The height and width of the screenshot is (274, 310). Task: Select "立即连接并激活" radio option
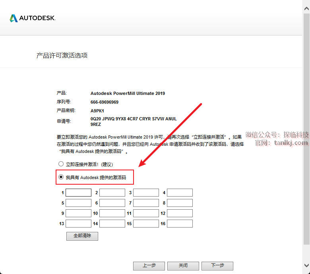[x=61, y=164]
